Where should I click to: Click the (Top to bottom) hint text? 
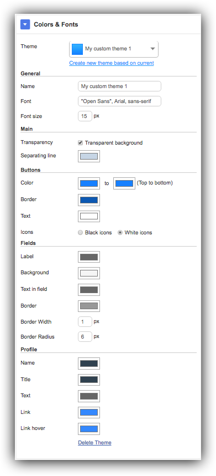155,183
